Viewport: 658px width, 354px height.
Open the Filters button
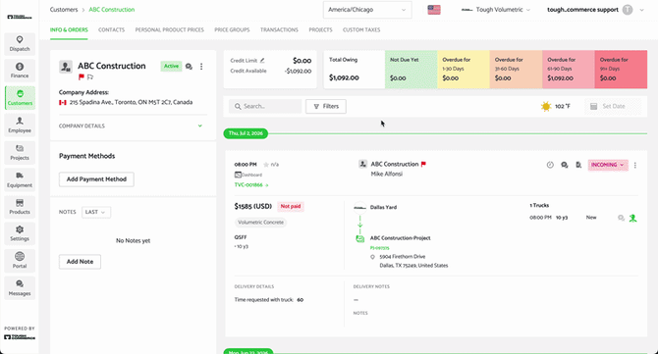click(x=326, y=107)
